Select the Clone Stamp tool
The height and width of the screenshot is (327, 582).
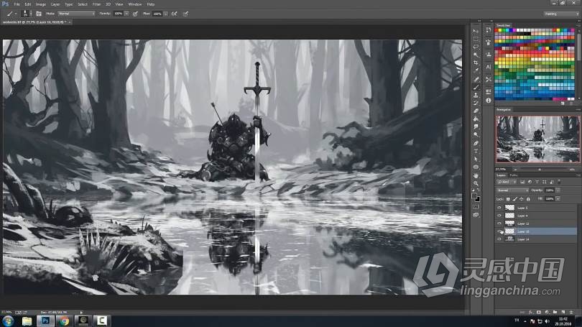[476, 95]
